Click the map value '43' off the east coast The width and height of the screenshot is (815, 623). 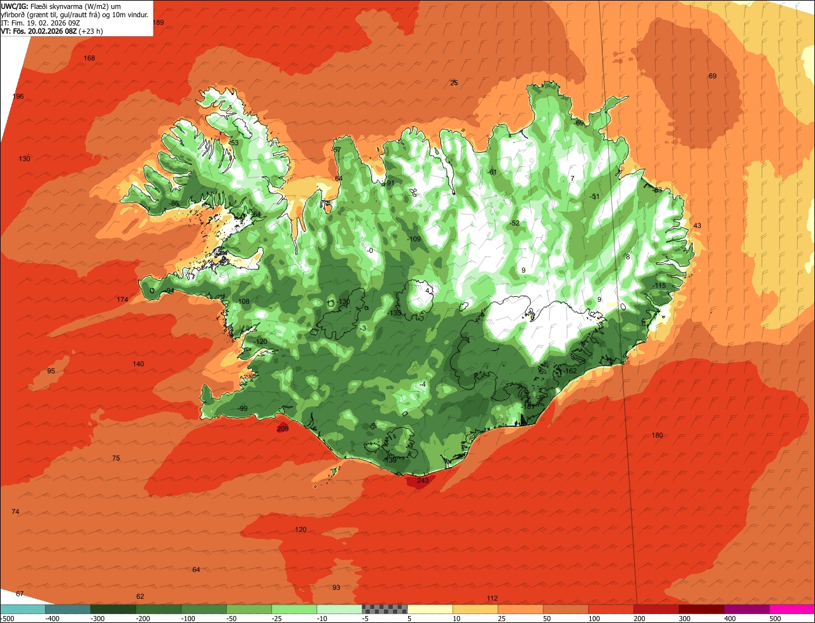click(697, 226)
